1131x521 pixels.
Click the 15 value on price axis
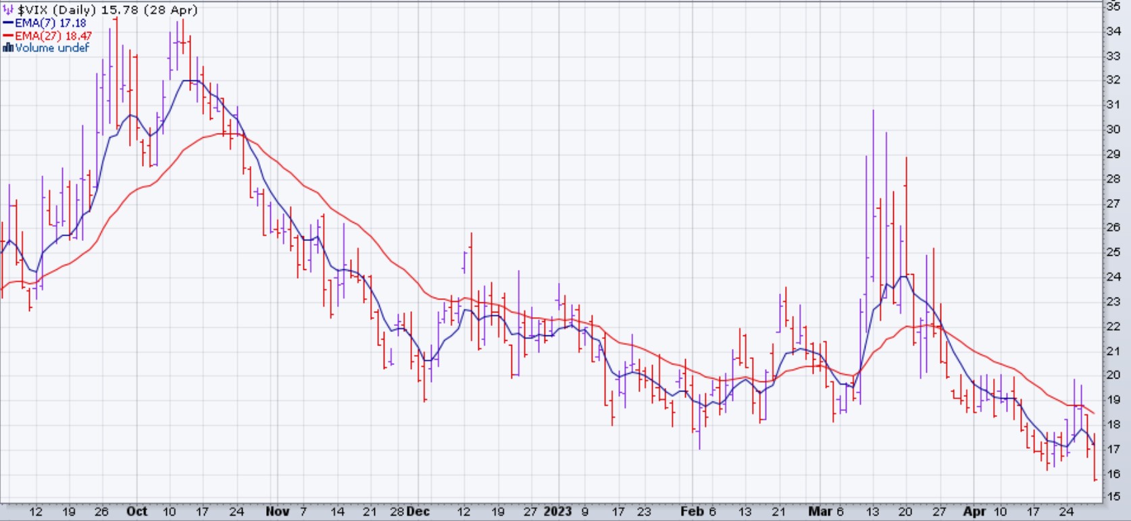click(x=1113, y=497)
